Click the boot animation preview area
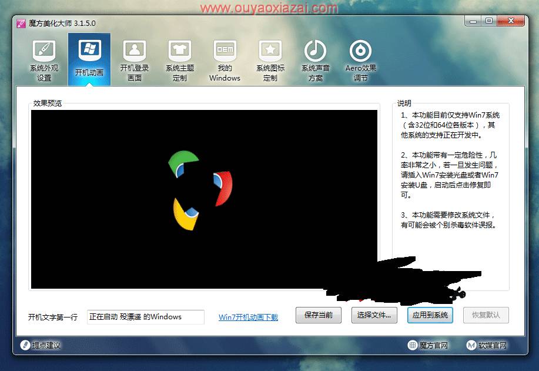The height and width of the screenshot is (371, 539). click(x=204, y=199)
